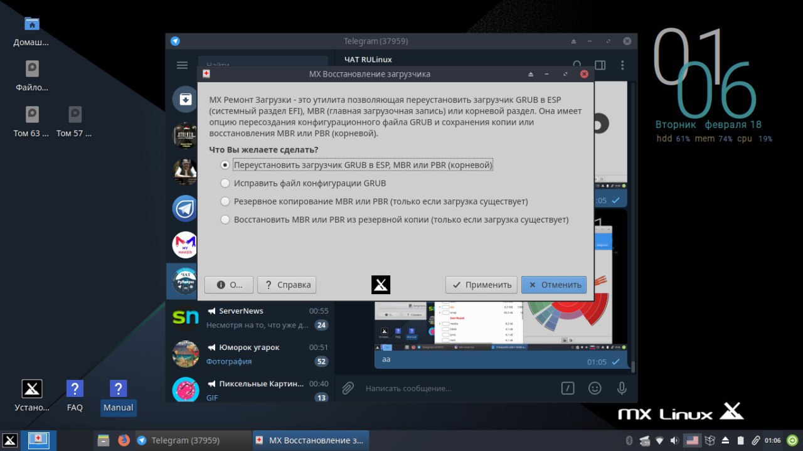The image size is (803, 451).
Task: Click the microphone voice message icon
Action: (x=622, y=388)
